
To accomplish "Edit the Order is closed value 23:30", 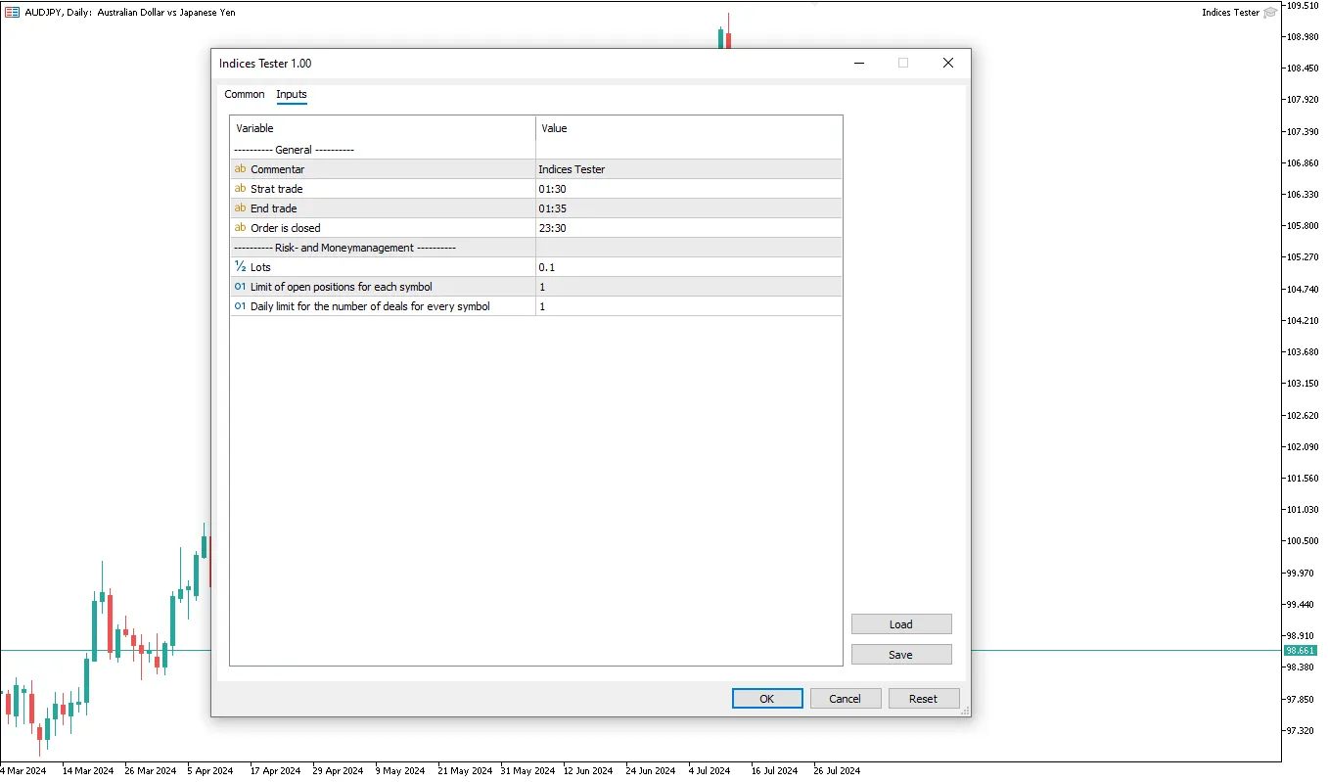I will click(x=688, y=228).
